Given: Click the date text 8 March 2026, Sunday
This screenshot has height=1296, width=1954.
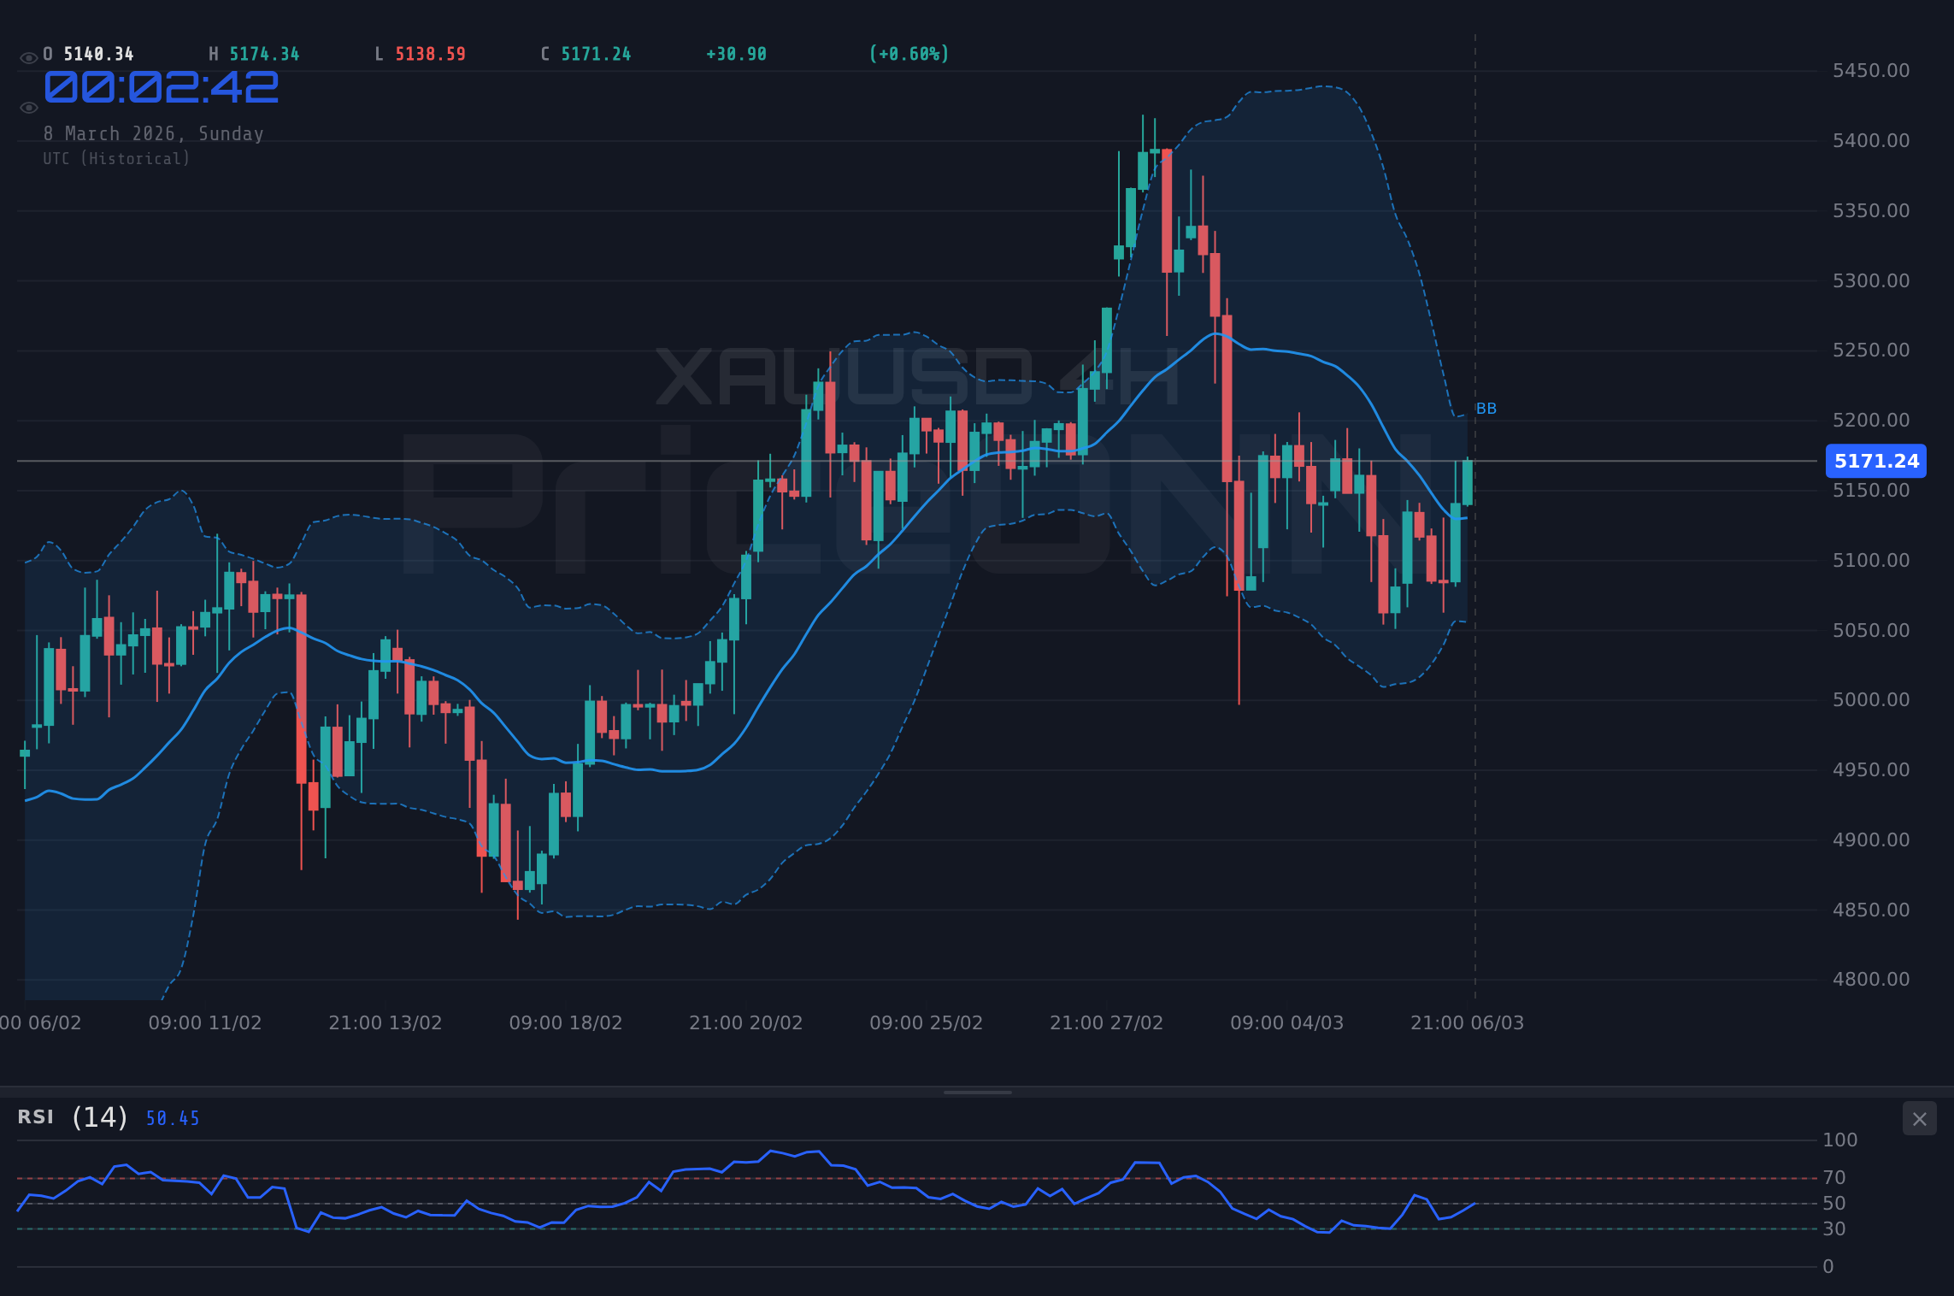Looking at the screenshot, I should click(154, 134).
